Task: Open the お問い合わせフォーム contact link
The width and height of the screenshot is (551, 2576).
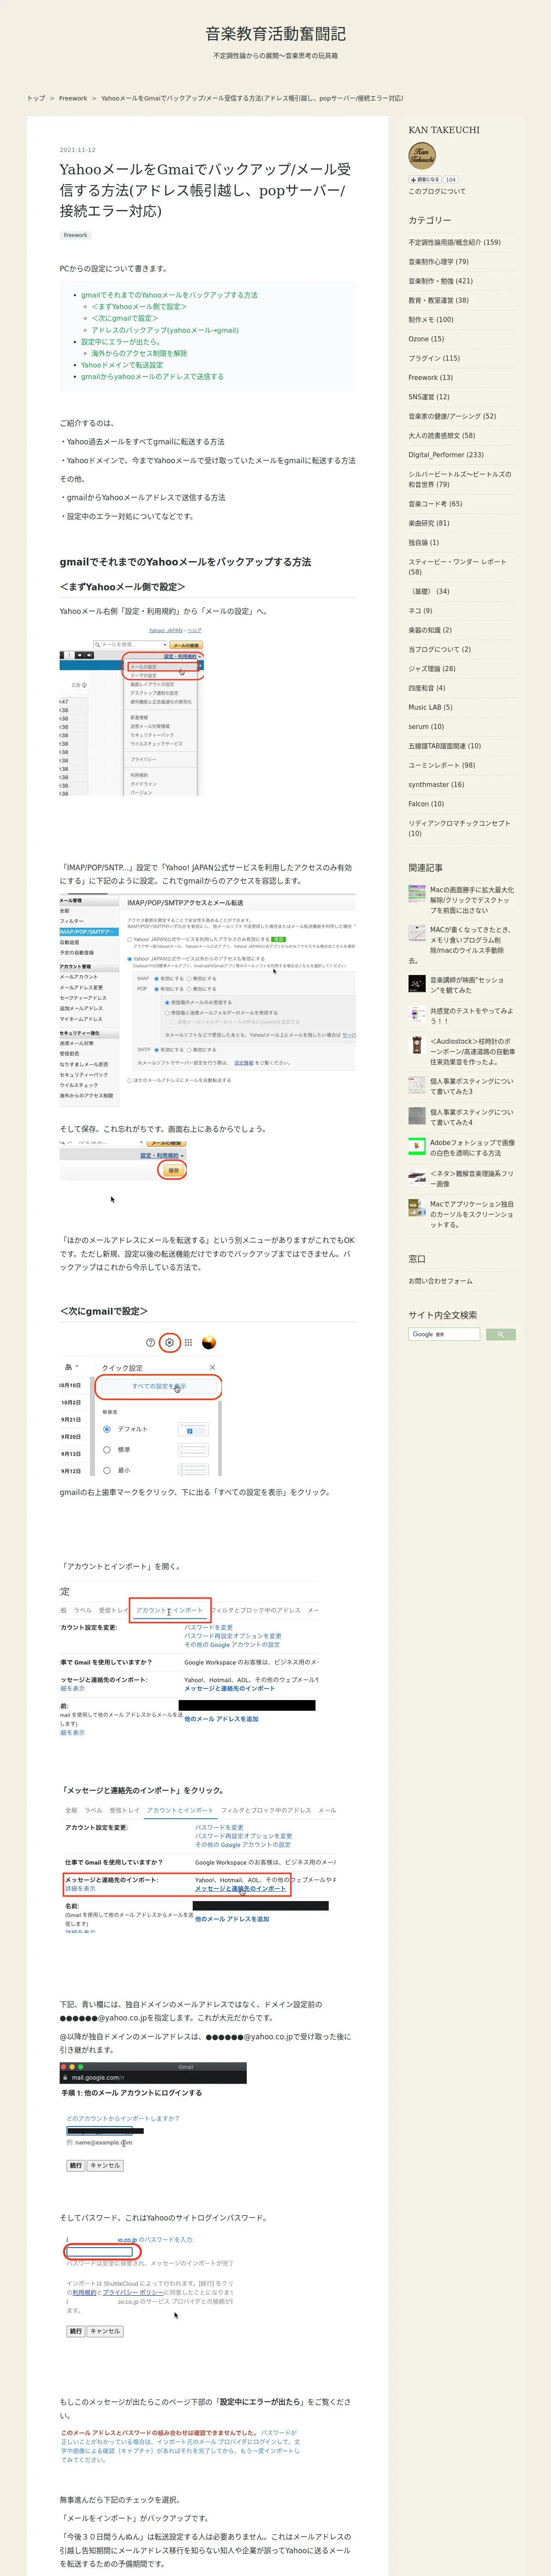Action: click(440, 1281)
